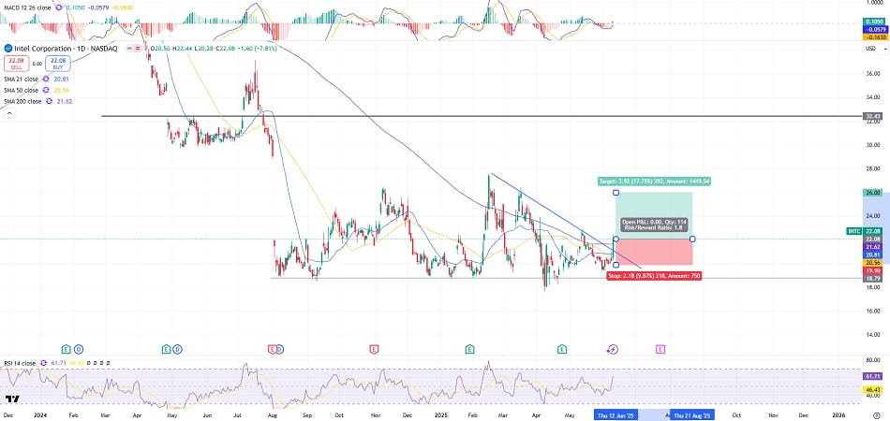Image resolution: width=890 pixels, height=421 pixels.
Task: Click the 18.79 support line price label
Action: click(871, 279)
